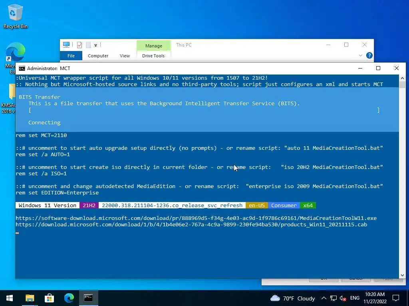Open the notification center icon
This screenshot has height=306, width=409.
396,298
